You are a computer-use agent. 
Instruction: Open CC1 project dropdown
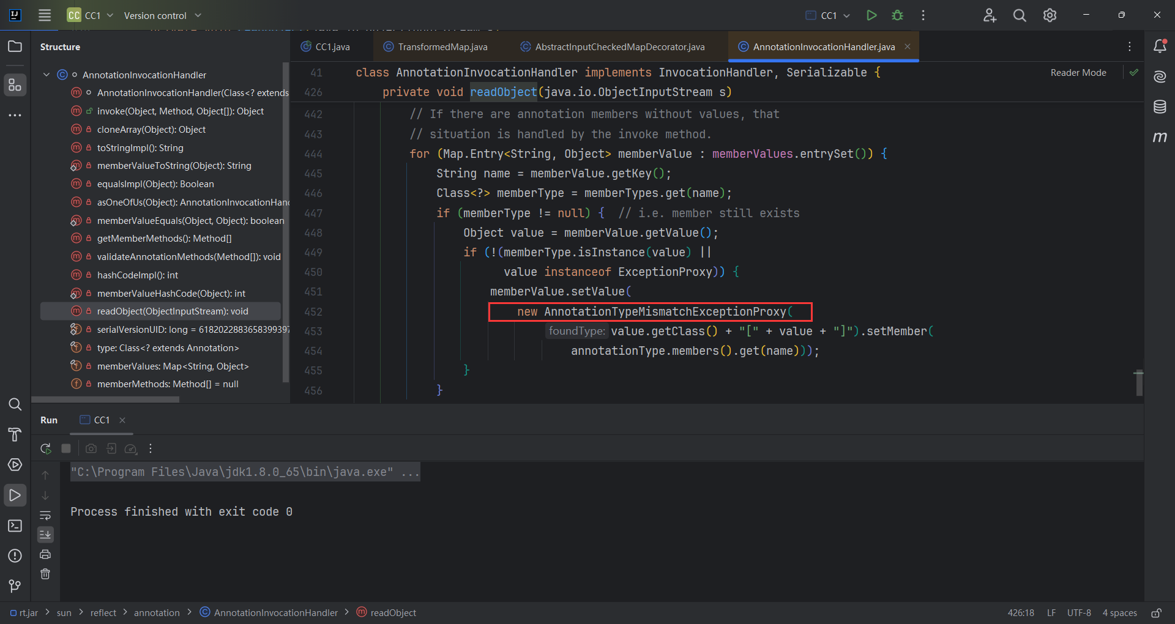click(x=91, y=15)
